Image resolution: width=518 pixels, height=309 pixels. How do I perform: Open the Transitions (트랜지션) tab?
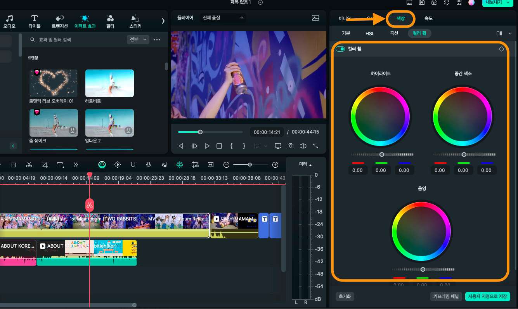point(60,22)
